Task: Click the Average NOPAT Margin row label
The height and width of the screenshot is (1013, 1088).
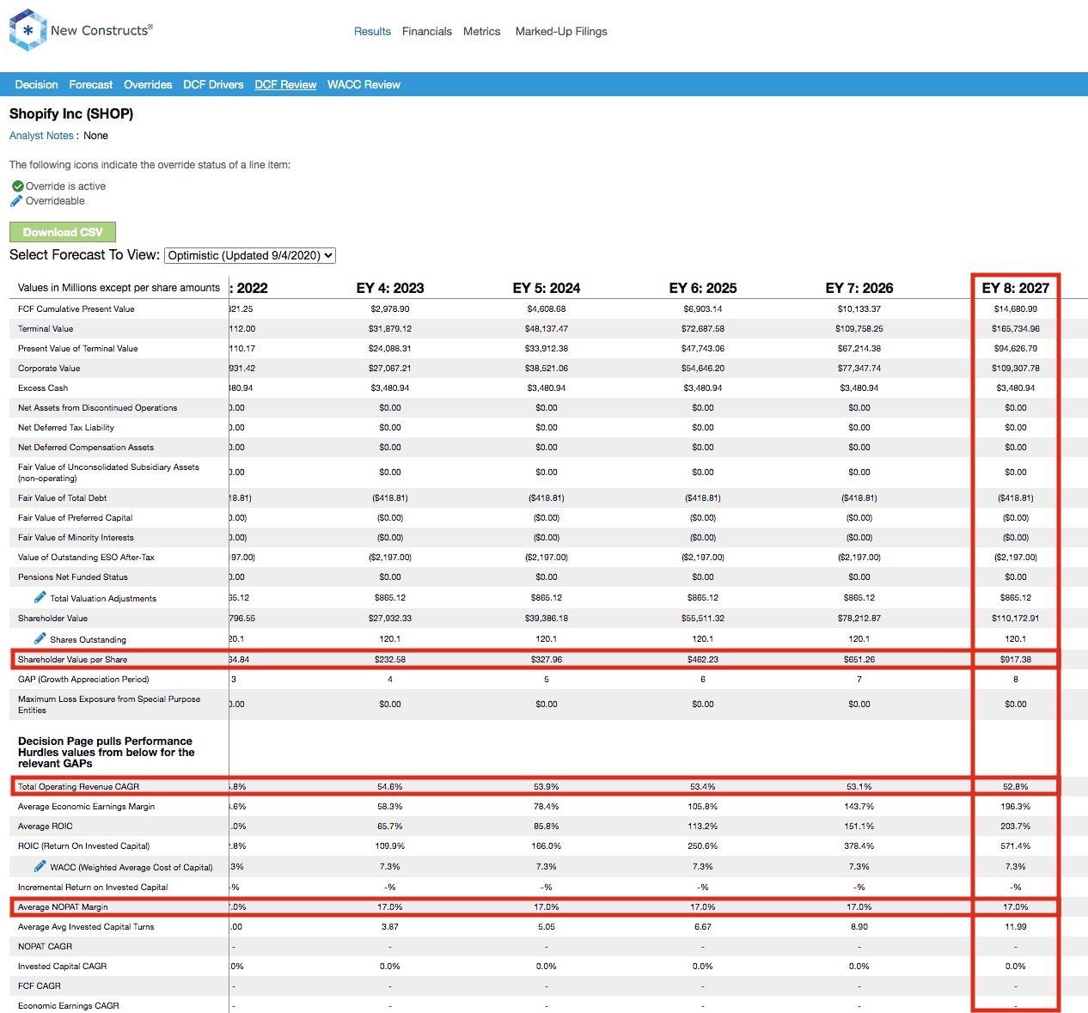Action: (63, 906)
